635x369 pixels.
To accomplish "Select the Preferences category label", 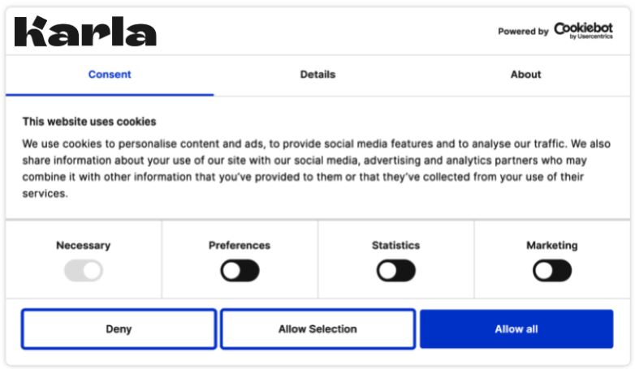I will [x=240, y=245].
